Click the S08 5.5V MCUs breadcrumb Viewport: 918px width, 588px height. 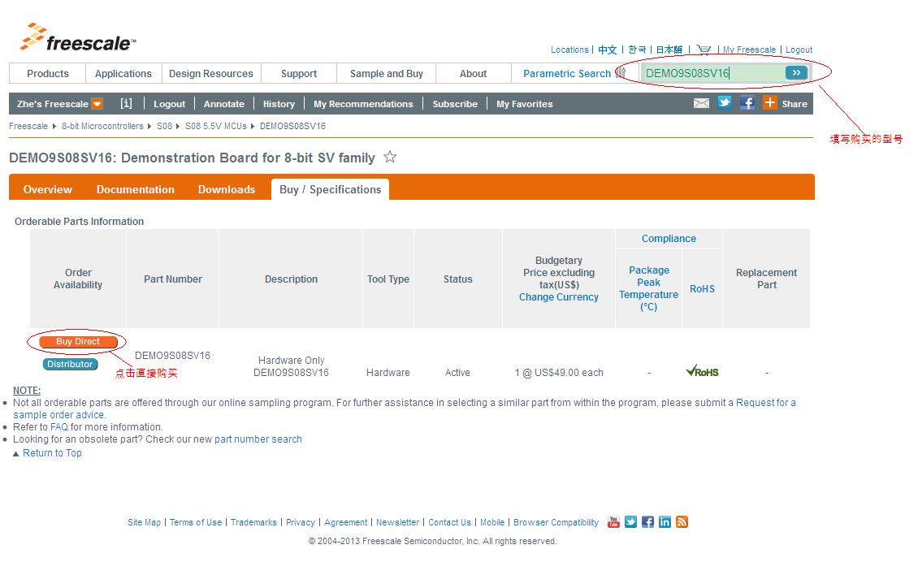coord(216,126)
